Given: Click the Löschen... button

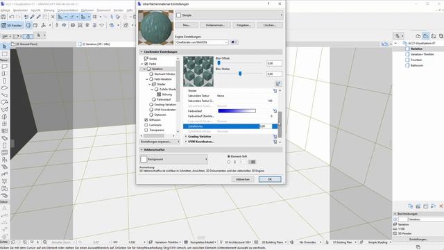Looking at the screenshot, I should pyautogui.click(x=270, y=25).
